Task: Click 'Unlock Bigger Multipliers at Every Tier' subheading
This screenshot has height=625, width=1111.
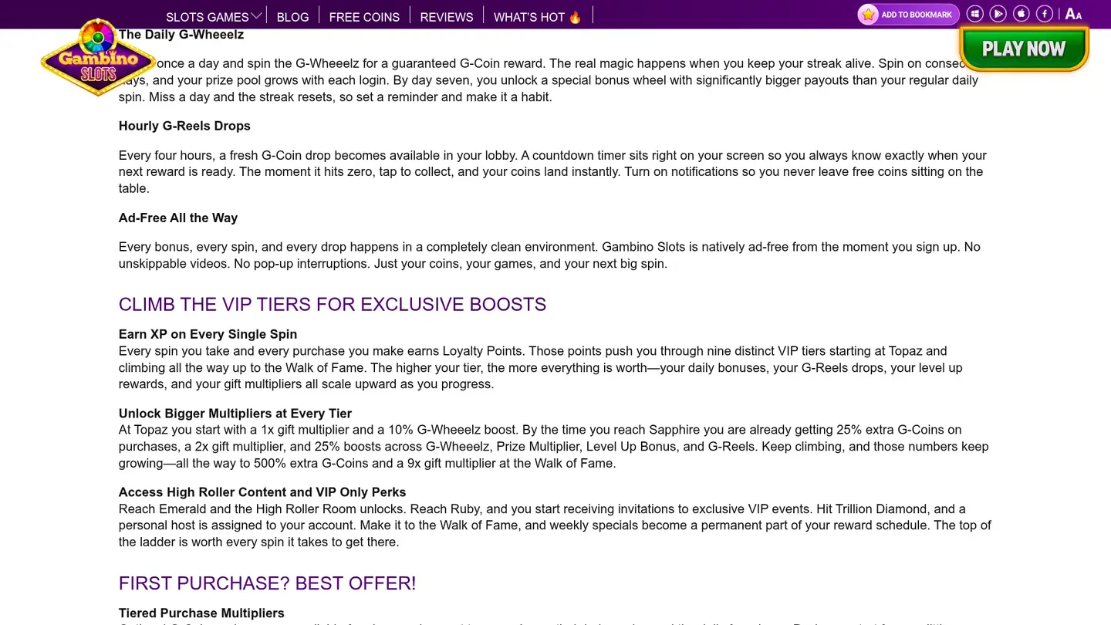Action: point(235,414)
